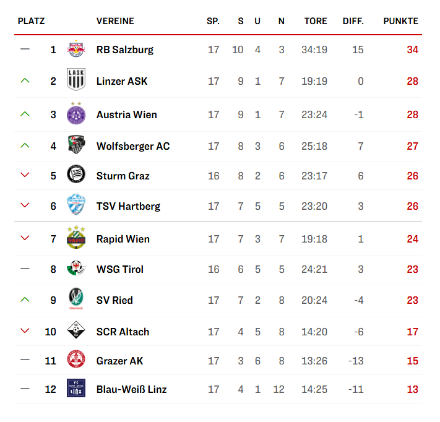
Task: Click the green up arrow beside Linzer ASK
Action: click(x=25, y=81)
